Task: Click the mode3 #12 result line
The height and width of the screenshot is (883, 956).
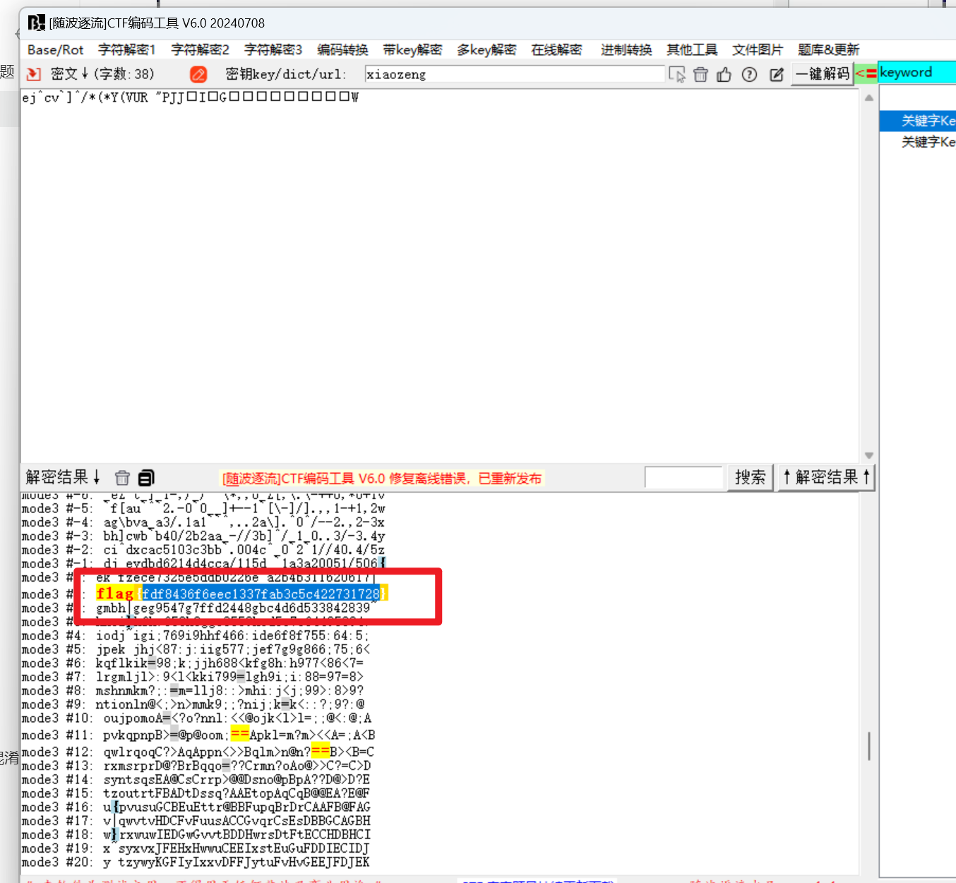Action: click(198, 752)
